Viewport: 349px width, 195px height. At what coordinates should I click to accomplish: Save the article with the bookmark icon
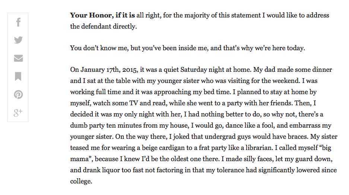tap(18, 76)
